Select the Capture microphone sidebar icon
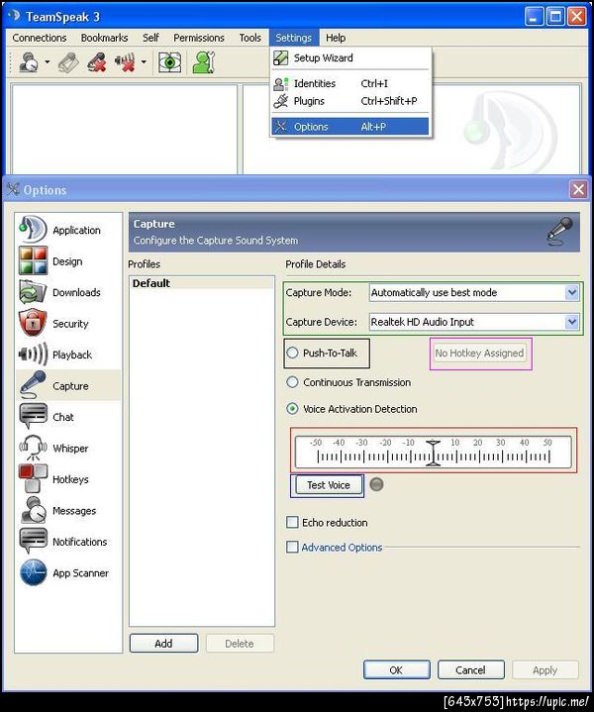 [33, 385]
